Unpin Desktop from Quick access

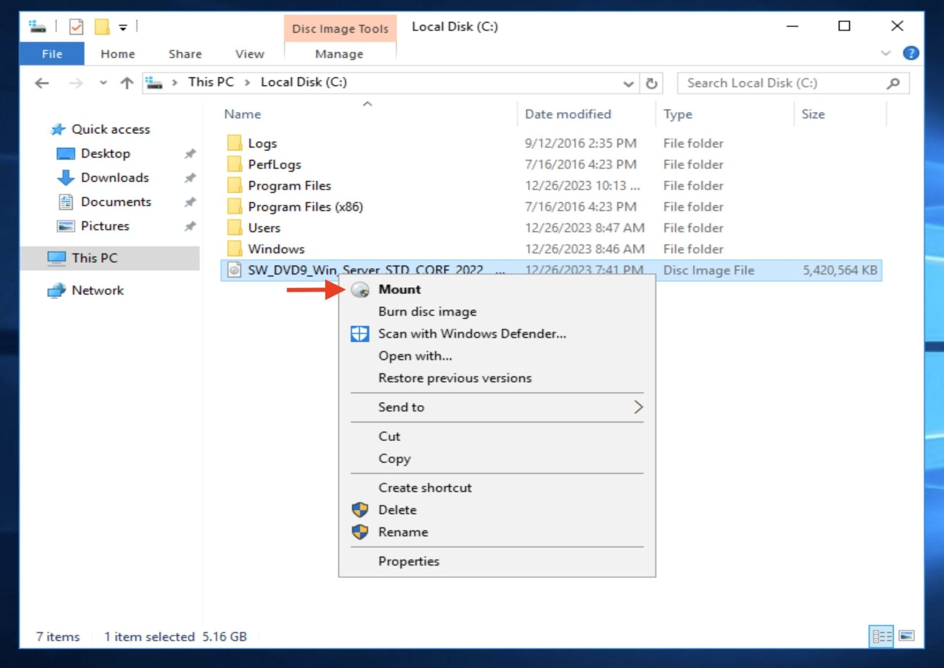tap(190, 153)
